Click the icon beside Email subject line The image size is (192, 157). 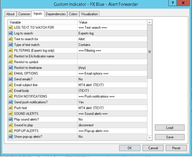point(10,85)
